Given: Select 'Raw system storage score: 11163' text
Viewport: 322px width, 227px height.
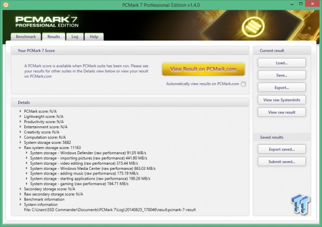Looking at the screenshot, I should click(x=52, y=148).
